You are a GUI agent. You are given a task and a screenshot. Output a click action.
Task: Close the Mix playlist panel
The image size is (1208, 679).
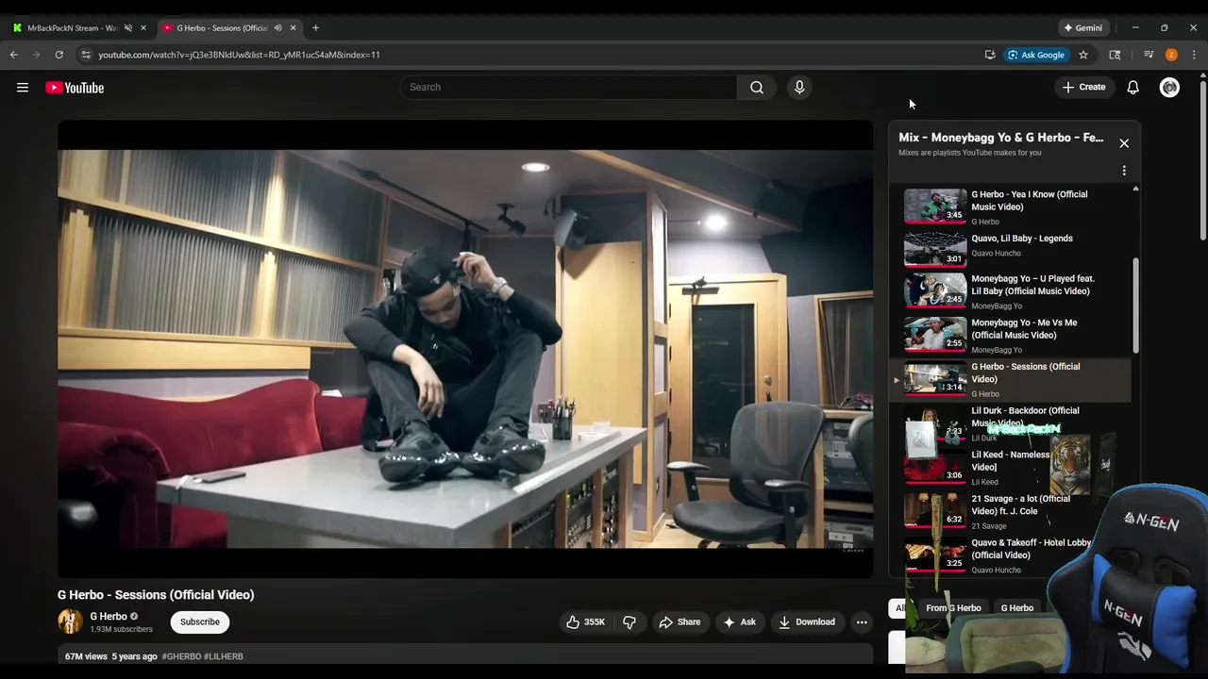tap(1124, 143)
